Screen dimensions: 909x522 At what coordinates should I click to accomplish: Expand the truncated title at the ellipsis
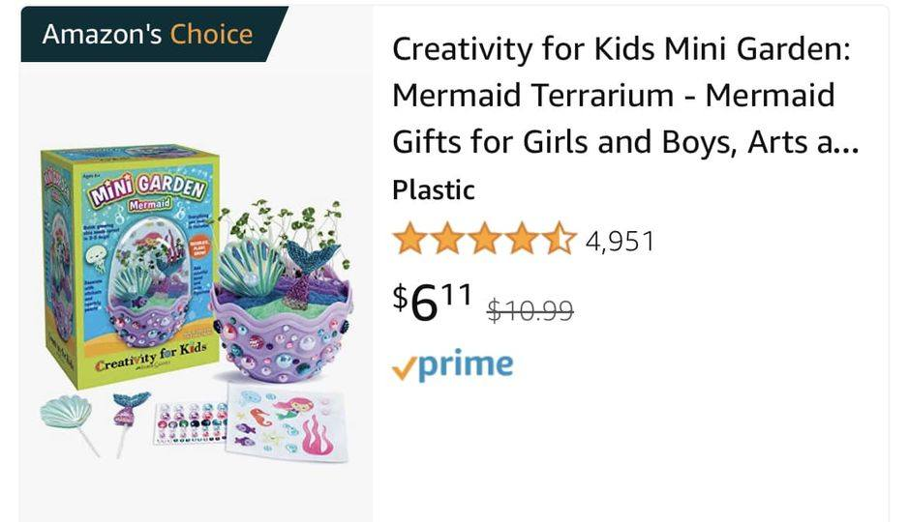tap(842, 143)
